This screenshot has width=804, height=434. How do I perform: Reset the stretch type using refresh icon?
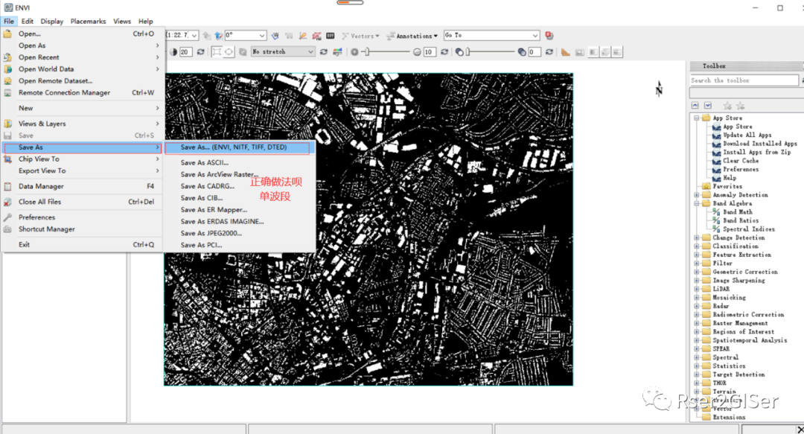pos(324,52)
